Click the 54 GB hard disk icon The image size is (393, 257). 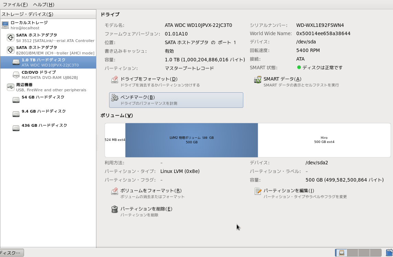[16, 100]
